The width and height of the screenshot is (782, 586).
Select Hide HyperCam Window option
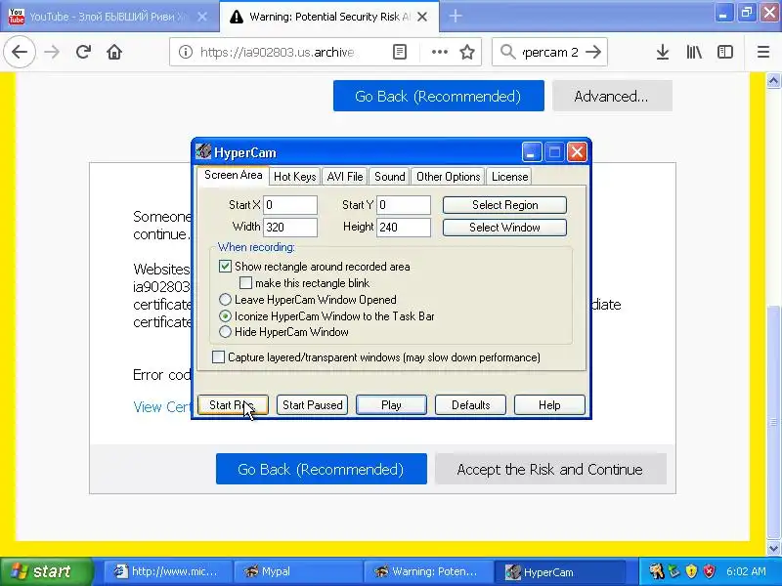[x=225, y=332]
